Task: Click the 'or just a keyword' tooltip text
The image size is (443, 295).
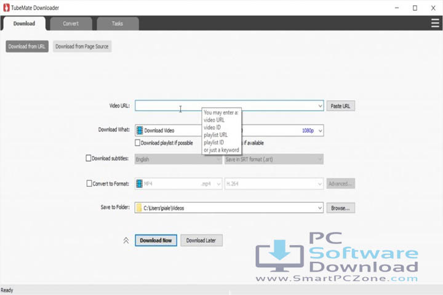Action: coord(221,150)
